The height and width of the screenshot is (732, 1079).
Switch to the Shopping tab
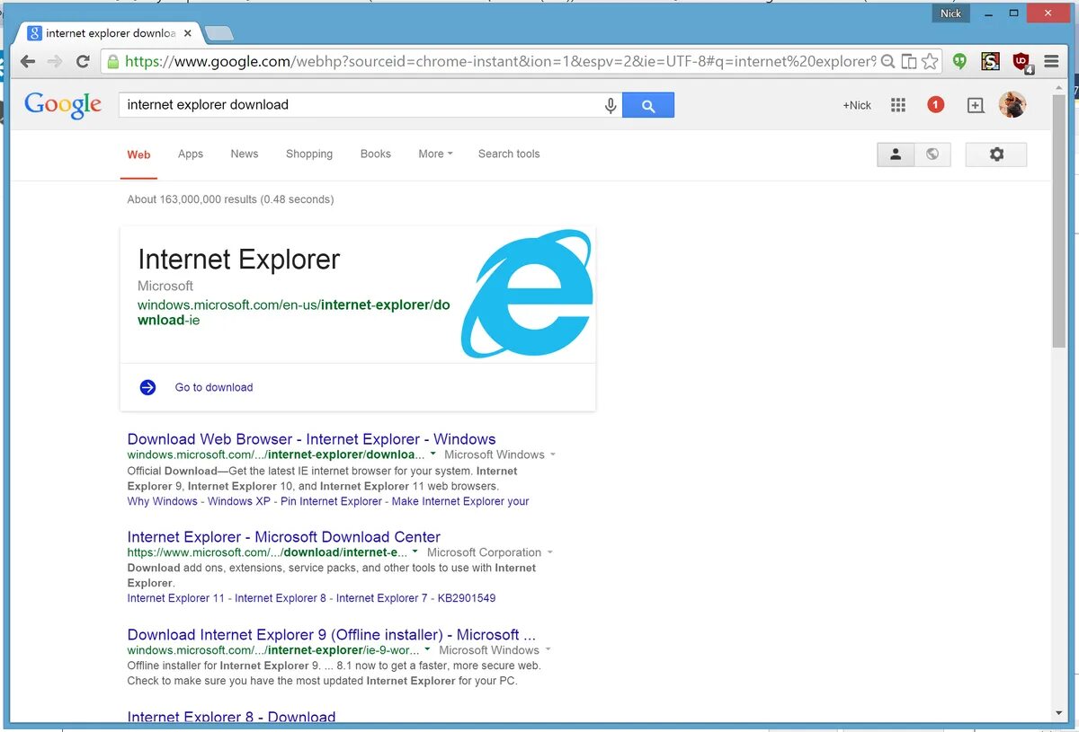(x=309, y=154)
